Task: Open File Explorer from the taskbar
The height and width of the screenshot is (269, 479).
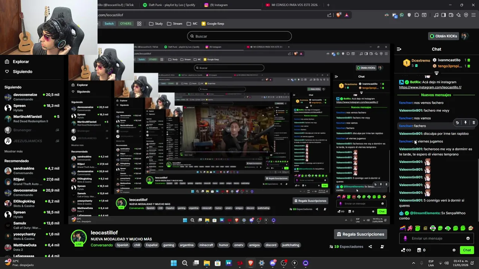Action: pyautogui.click(x=207, y=263)
